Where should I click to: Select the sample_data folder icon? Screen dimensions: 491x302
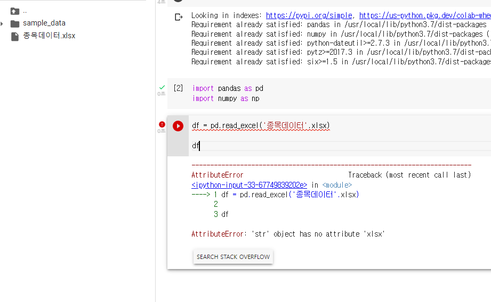pos(15,24)
